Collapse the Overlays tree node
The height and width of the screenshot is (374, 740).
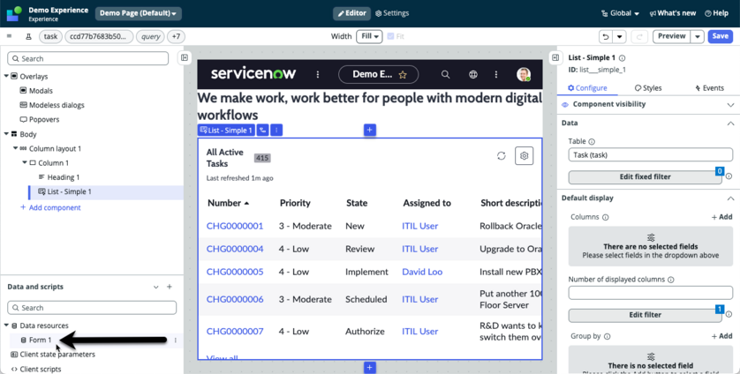pyautogui.click(x=6, y=76)
